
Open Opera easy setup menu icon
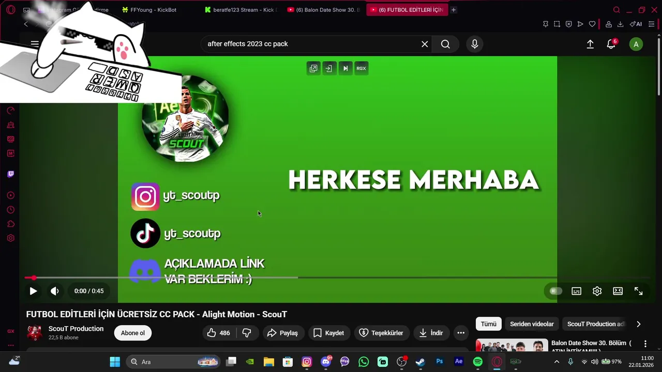pyautogui.click(x=651, y=24)
